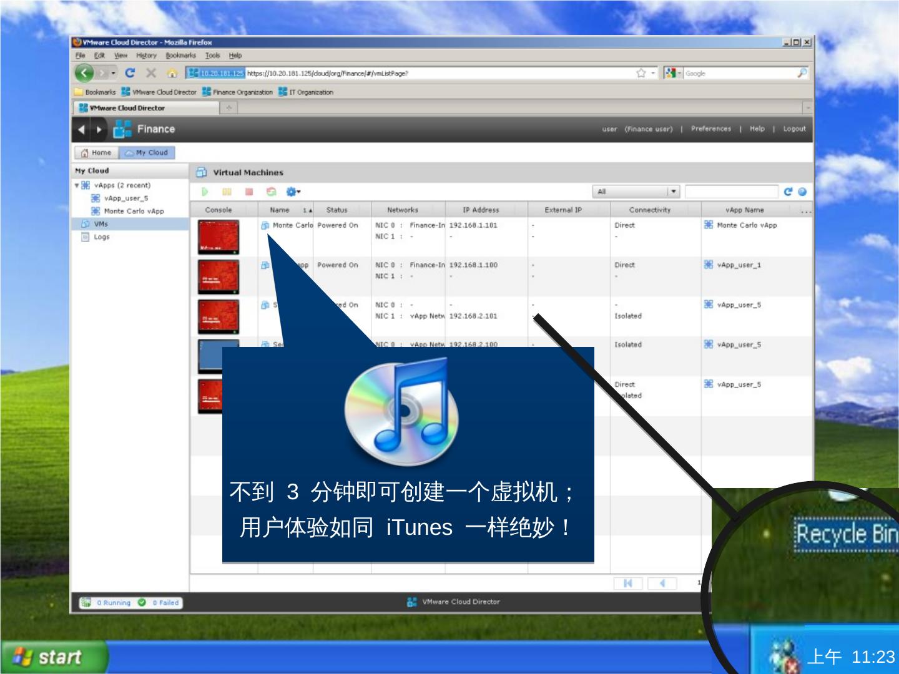This screenshot has height=674, width=899.
Task: Collapse the vApps (2 recent) tree node
Action: click(77, 185)
